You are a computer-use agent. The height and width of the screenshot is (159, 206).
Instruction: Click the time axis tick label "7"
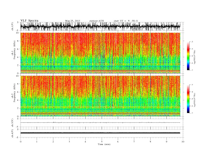tap(134, 142)
